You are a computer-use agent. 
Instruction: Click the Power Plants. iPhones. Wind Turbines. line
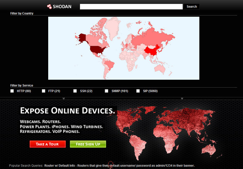coord(61,127)
